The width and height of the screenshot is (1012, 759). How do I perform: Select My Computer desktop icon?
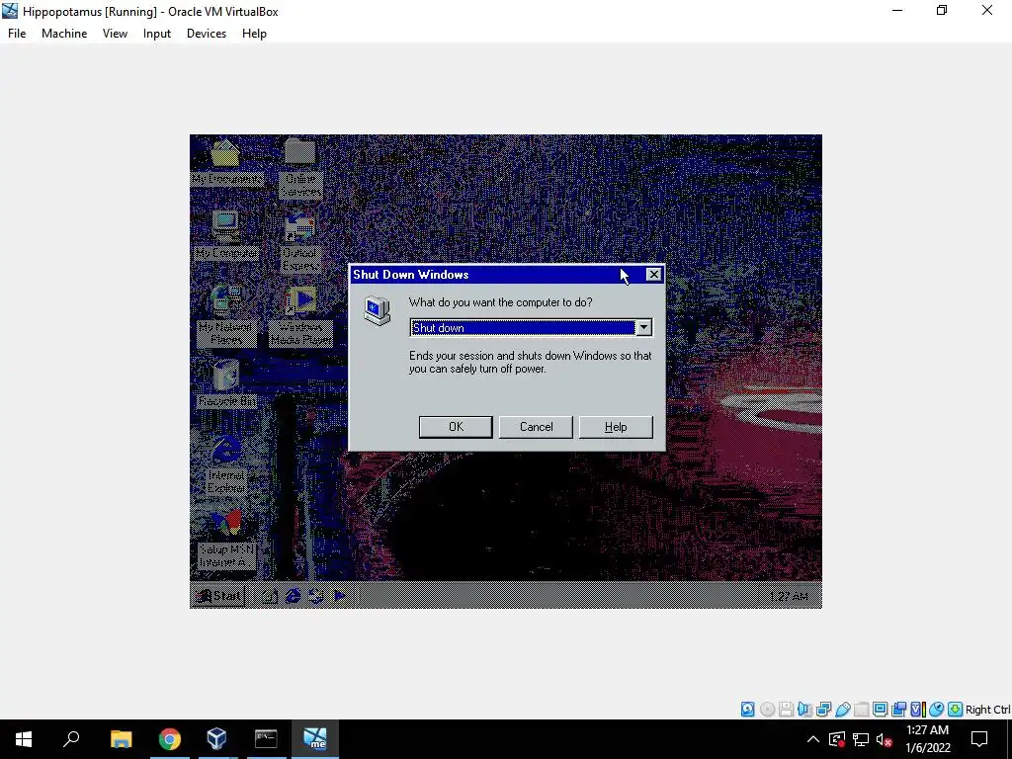coord(226,237)
